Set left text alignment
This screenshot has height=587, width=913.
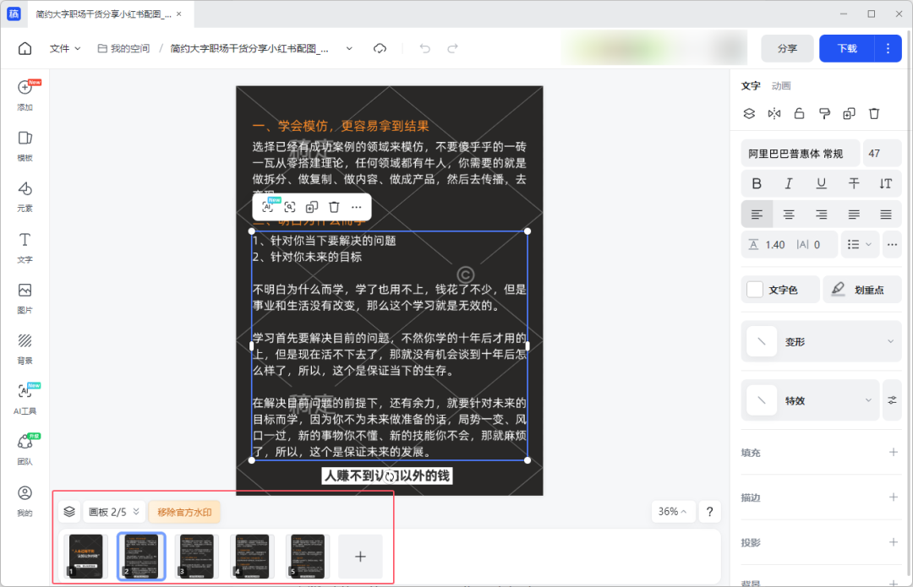[757, 215]
